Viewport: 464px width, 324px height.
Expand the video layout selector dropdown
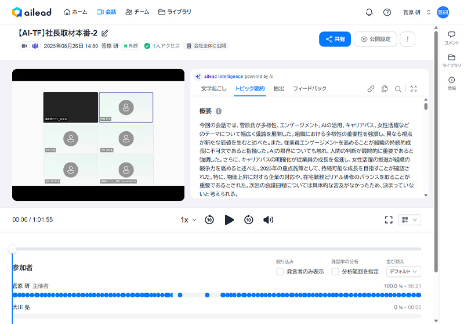(x=408, y=219)
